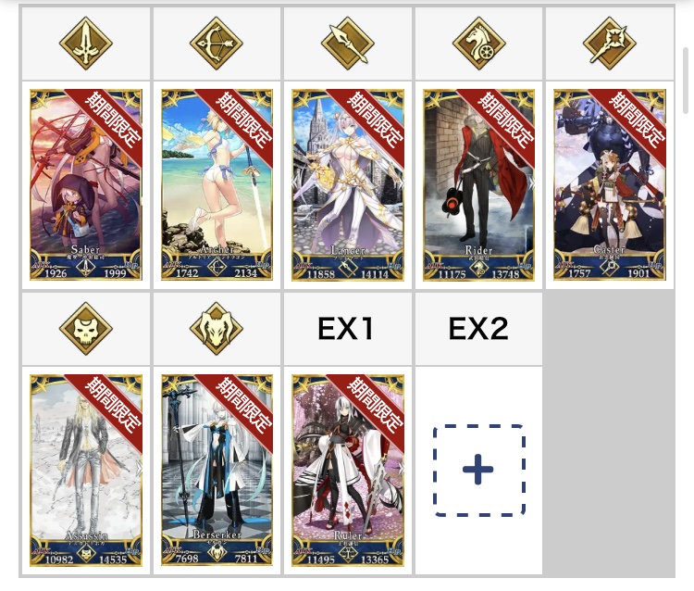
Task: Open the Berserker servant card thumbnail
Action: coord(217,471)
